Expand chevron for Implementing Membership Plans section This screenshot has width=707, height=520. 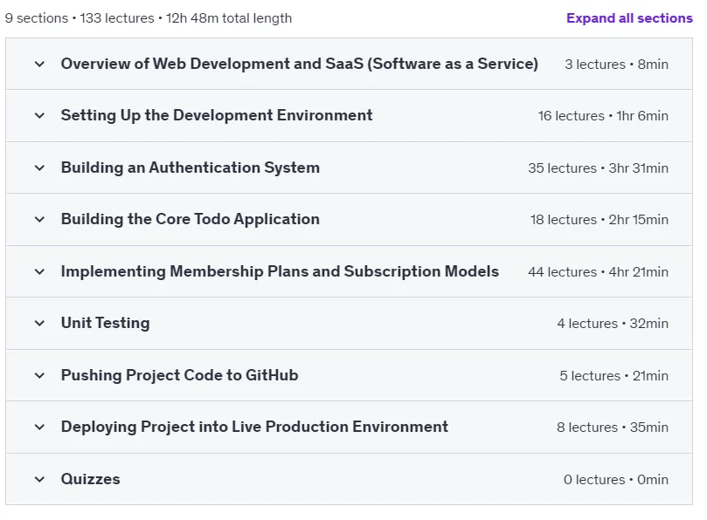tap(39, 272)
